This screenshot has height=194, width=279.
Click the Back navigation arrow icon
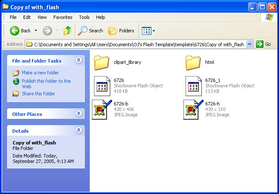[15, 31]
